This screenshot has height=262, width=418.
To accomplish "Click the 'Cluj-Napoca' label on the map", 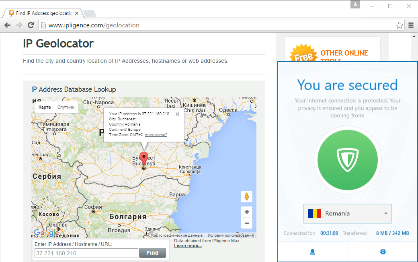I will 98,102.
